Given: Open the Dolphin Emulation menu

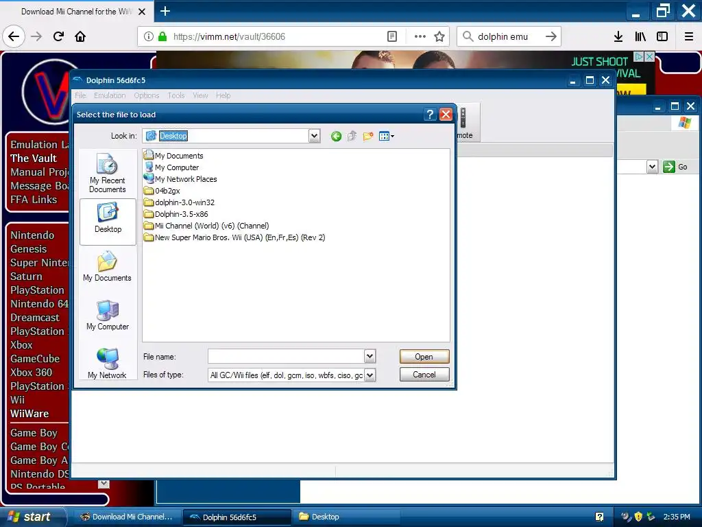Looking at the screenshot, I should click(110, 95).
